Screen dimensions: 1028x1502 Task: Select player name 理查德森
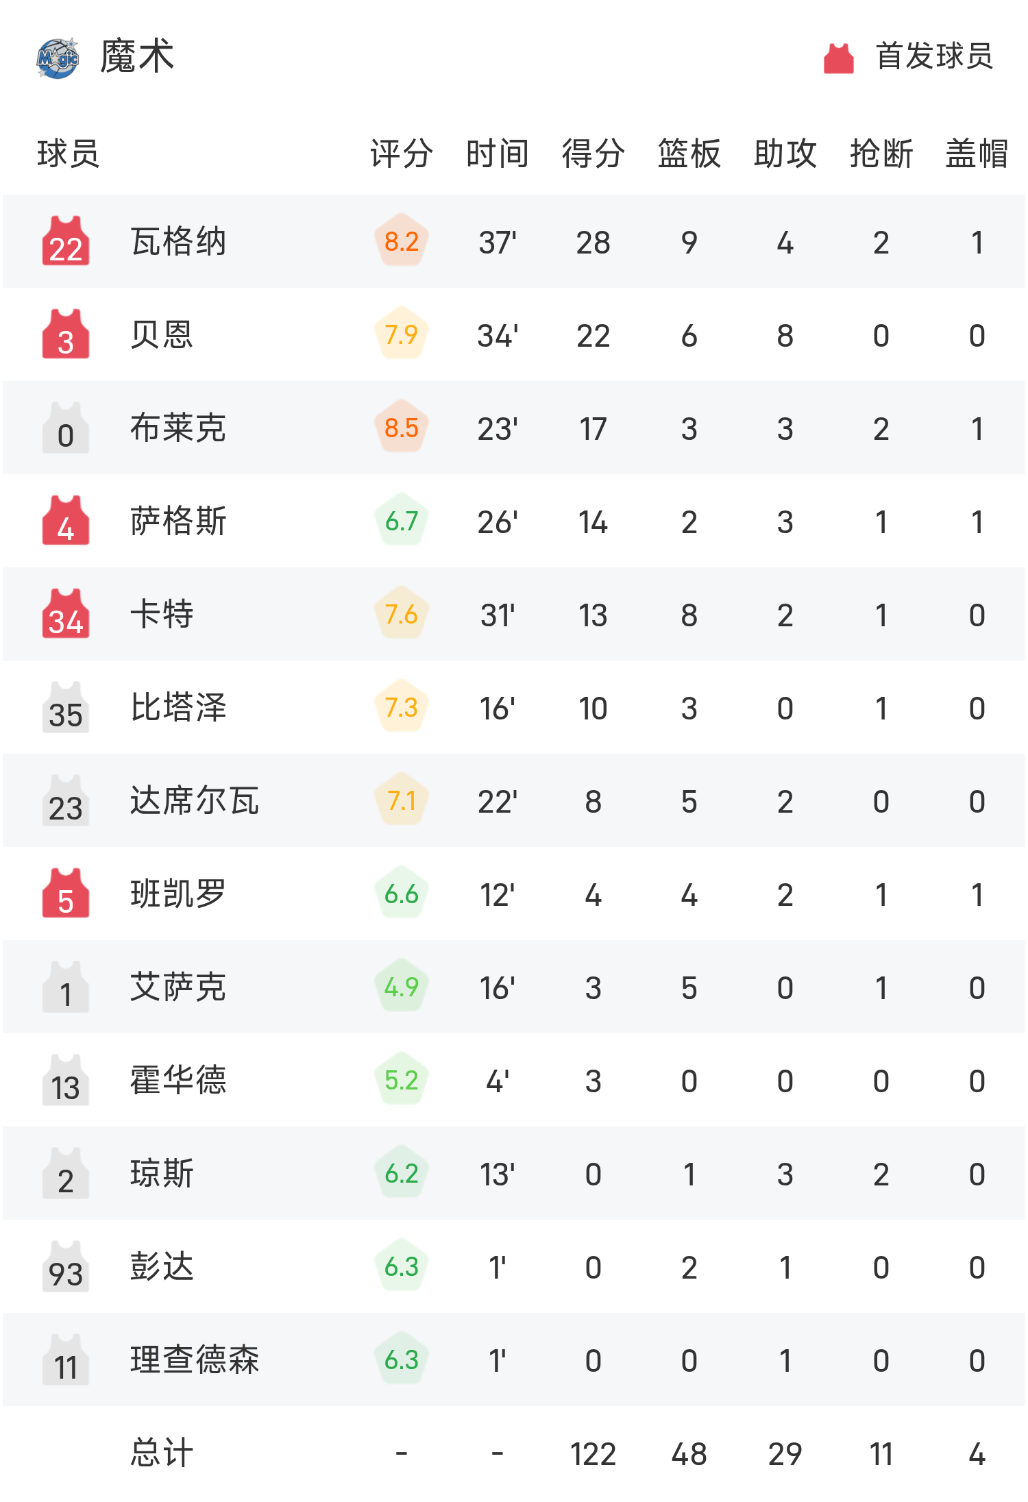click(x=195, y=1360)
